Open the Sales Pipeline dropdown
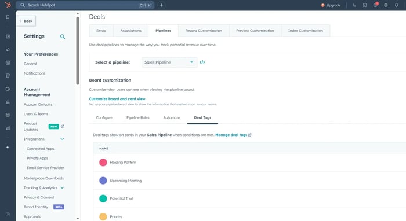 tap(169, 62)
